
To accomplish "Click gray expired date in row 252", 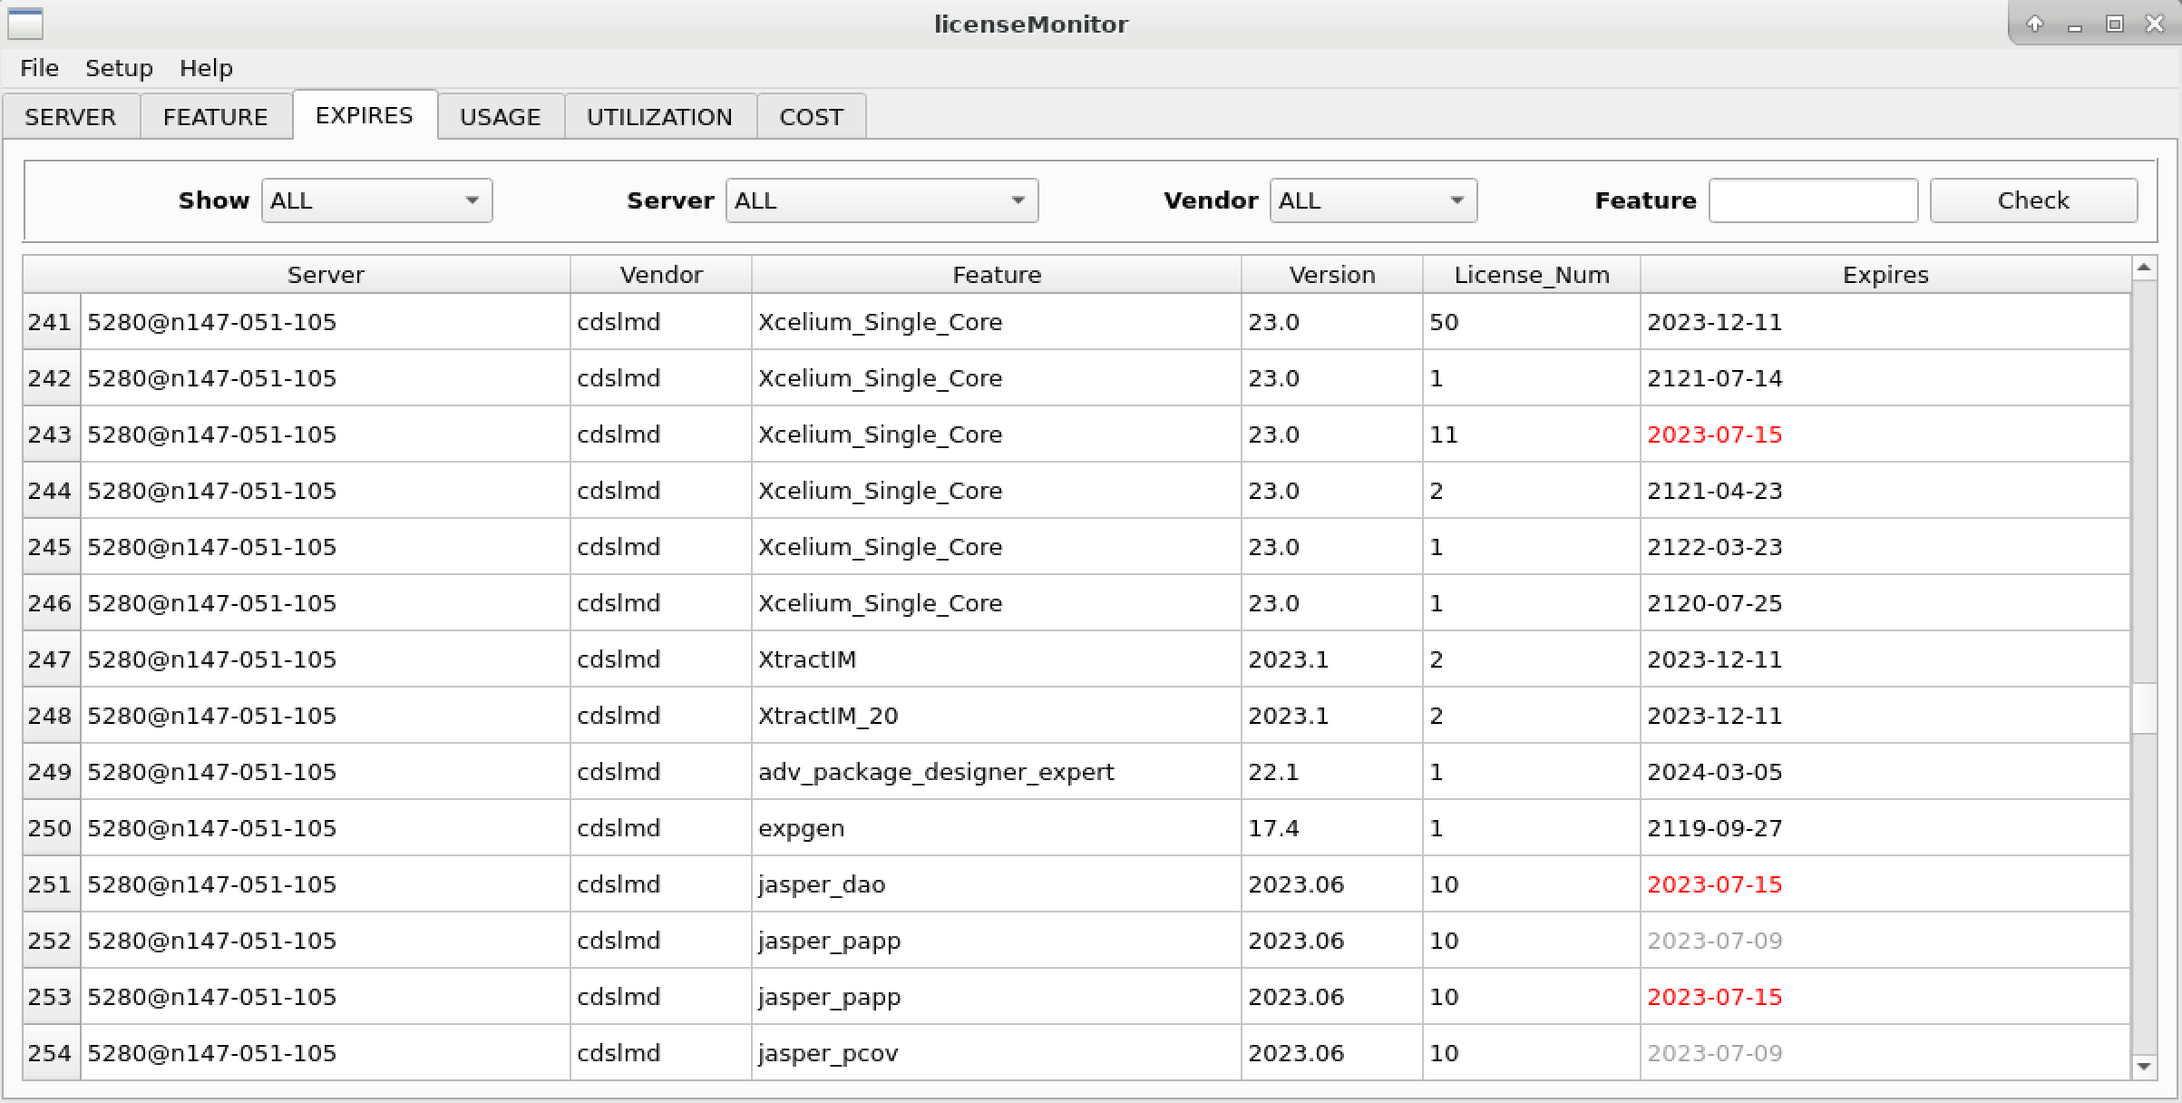I will 1885,941.
